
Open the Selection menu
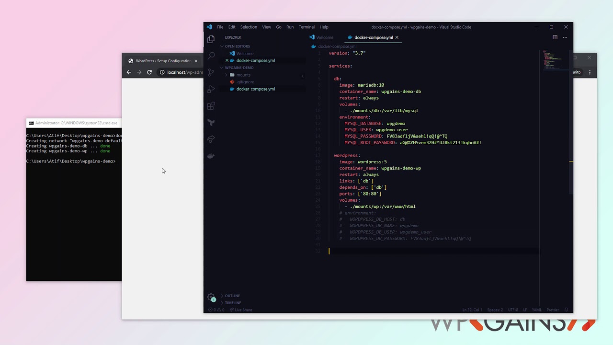coord(249,27)
